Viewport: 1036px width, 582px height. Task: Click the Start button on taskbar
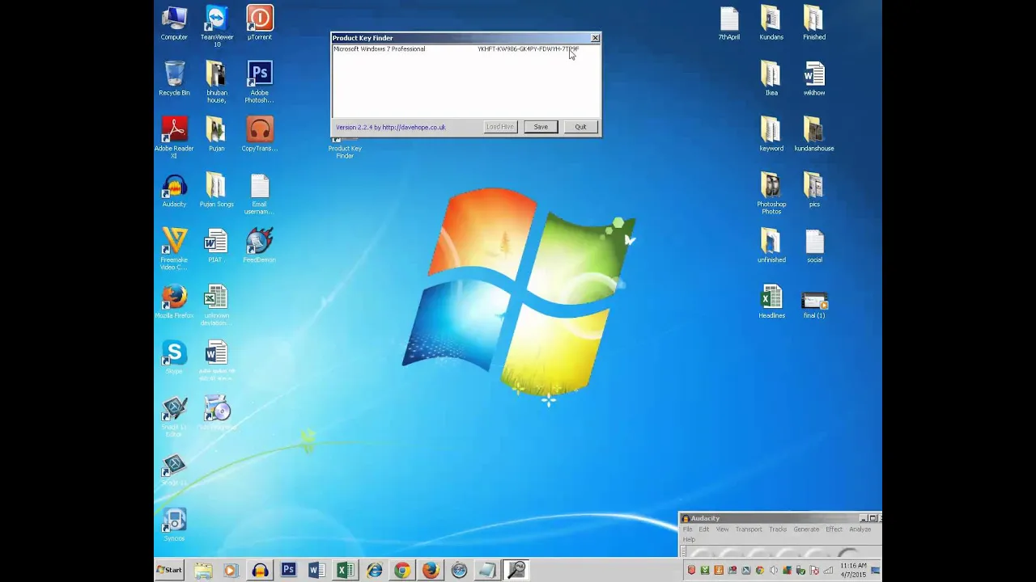170,570
